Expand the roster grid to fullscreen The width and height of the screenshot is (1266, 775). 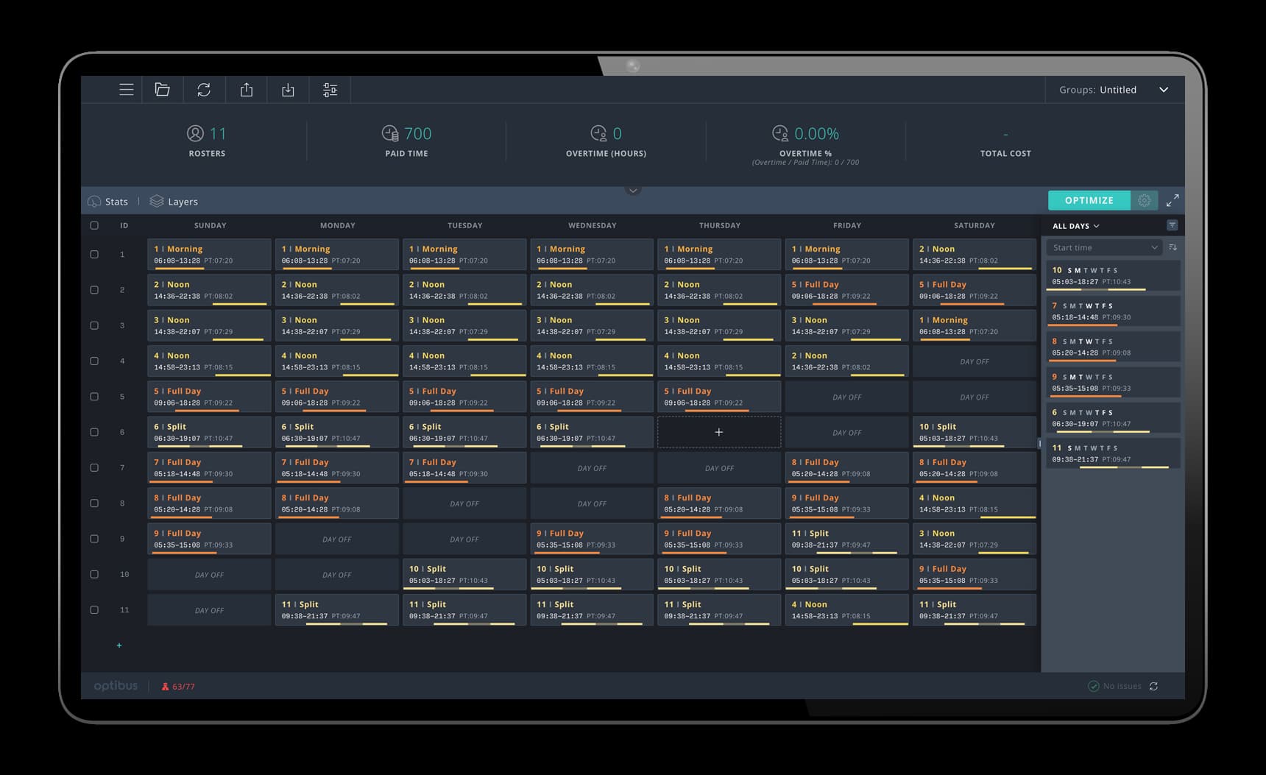[x=1173, y=200]
